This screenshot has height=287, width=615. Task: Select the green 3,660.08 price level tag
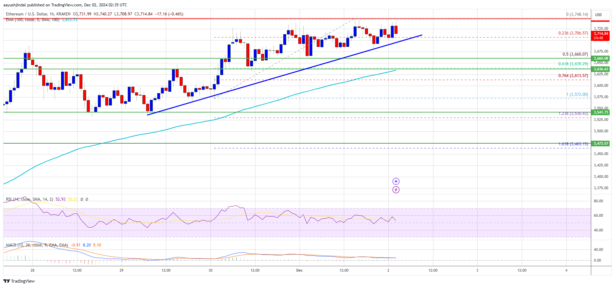coord(601,58)
